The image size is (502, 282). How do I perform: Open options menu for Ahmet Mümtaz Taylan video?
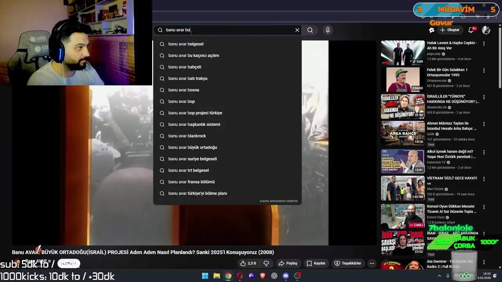pos(484,124)
